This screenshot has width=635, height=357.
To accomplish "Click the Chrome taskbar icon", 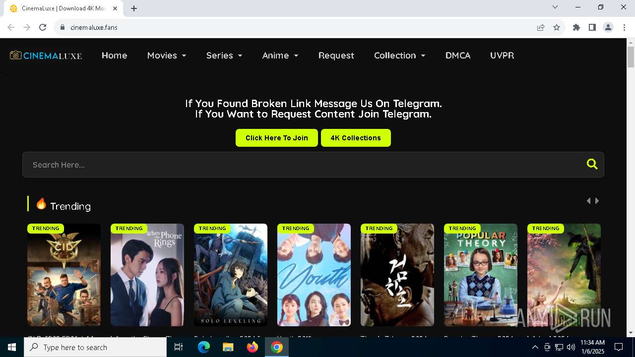I will pos(277,347).
